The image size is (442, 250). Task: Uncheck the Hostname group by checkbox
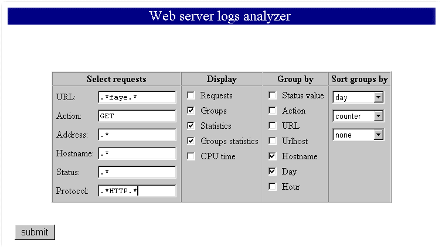pos(273,156)
